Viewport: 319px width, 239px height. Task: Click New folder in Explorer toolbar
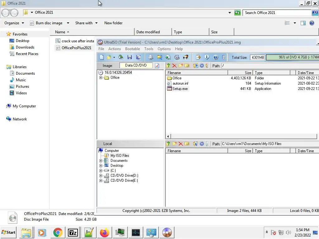click(x=113, y=23)
